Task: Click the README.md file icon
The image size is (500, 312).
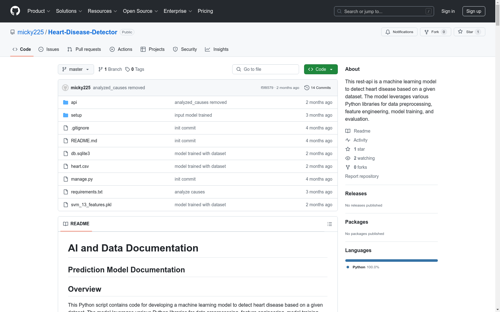Action: click(x=66, y=141)
